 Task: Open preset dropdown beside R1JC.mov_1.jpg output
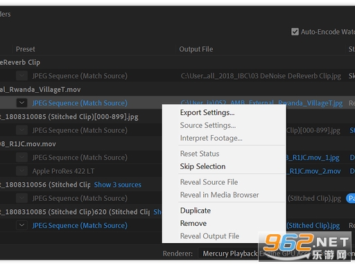[x=21, y=157]
